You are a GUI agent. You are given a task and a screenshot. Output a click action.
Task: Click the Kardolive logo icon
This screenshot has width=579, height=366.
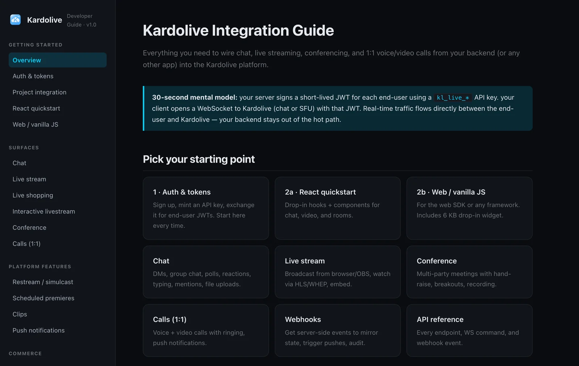16,20
